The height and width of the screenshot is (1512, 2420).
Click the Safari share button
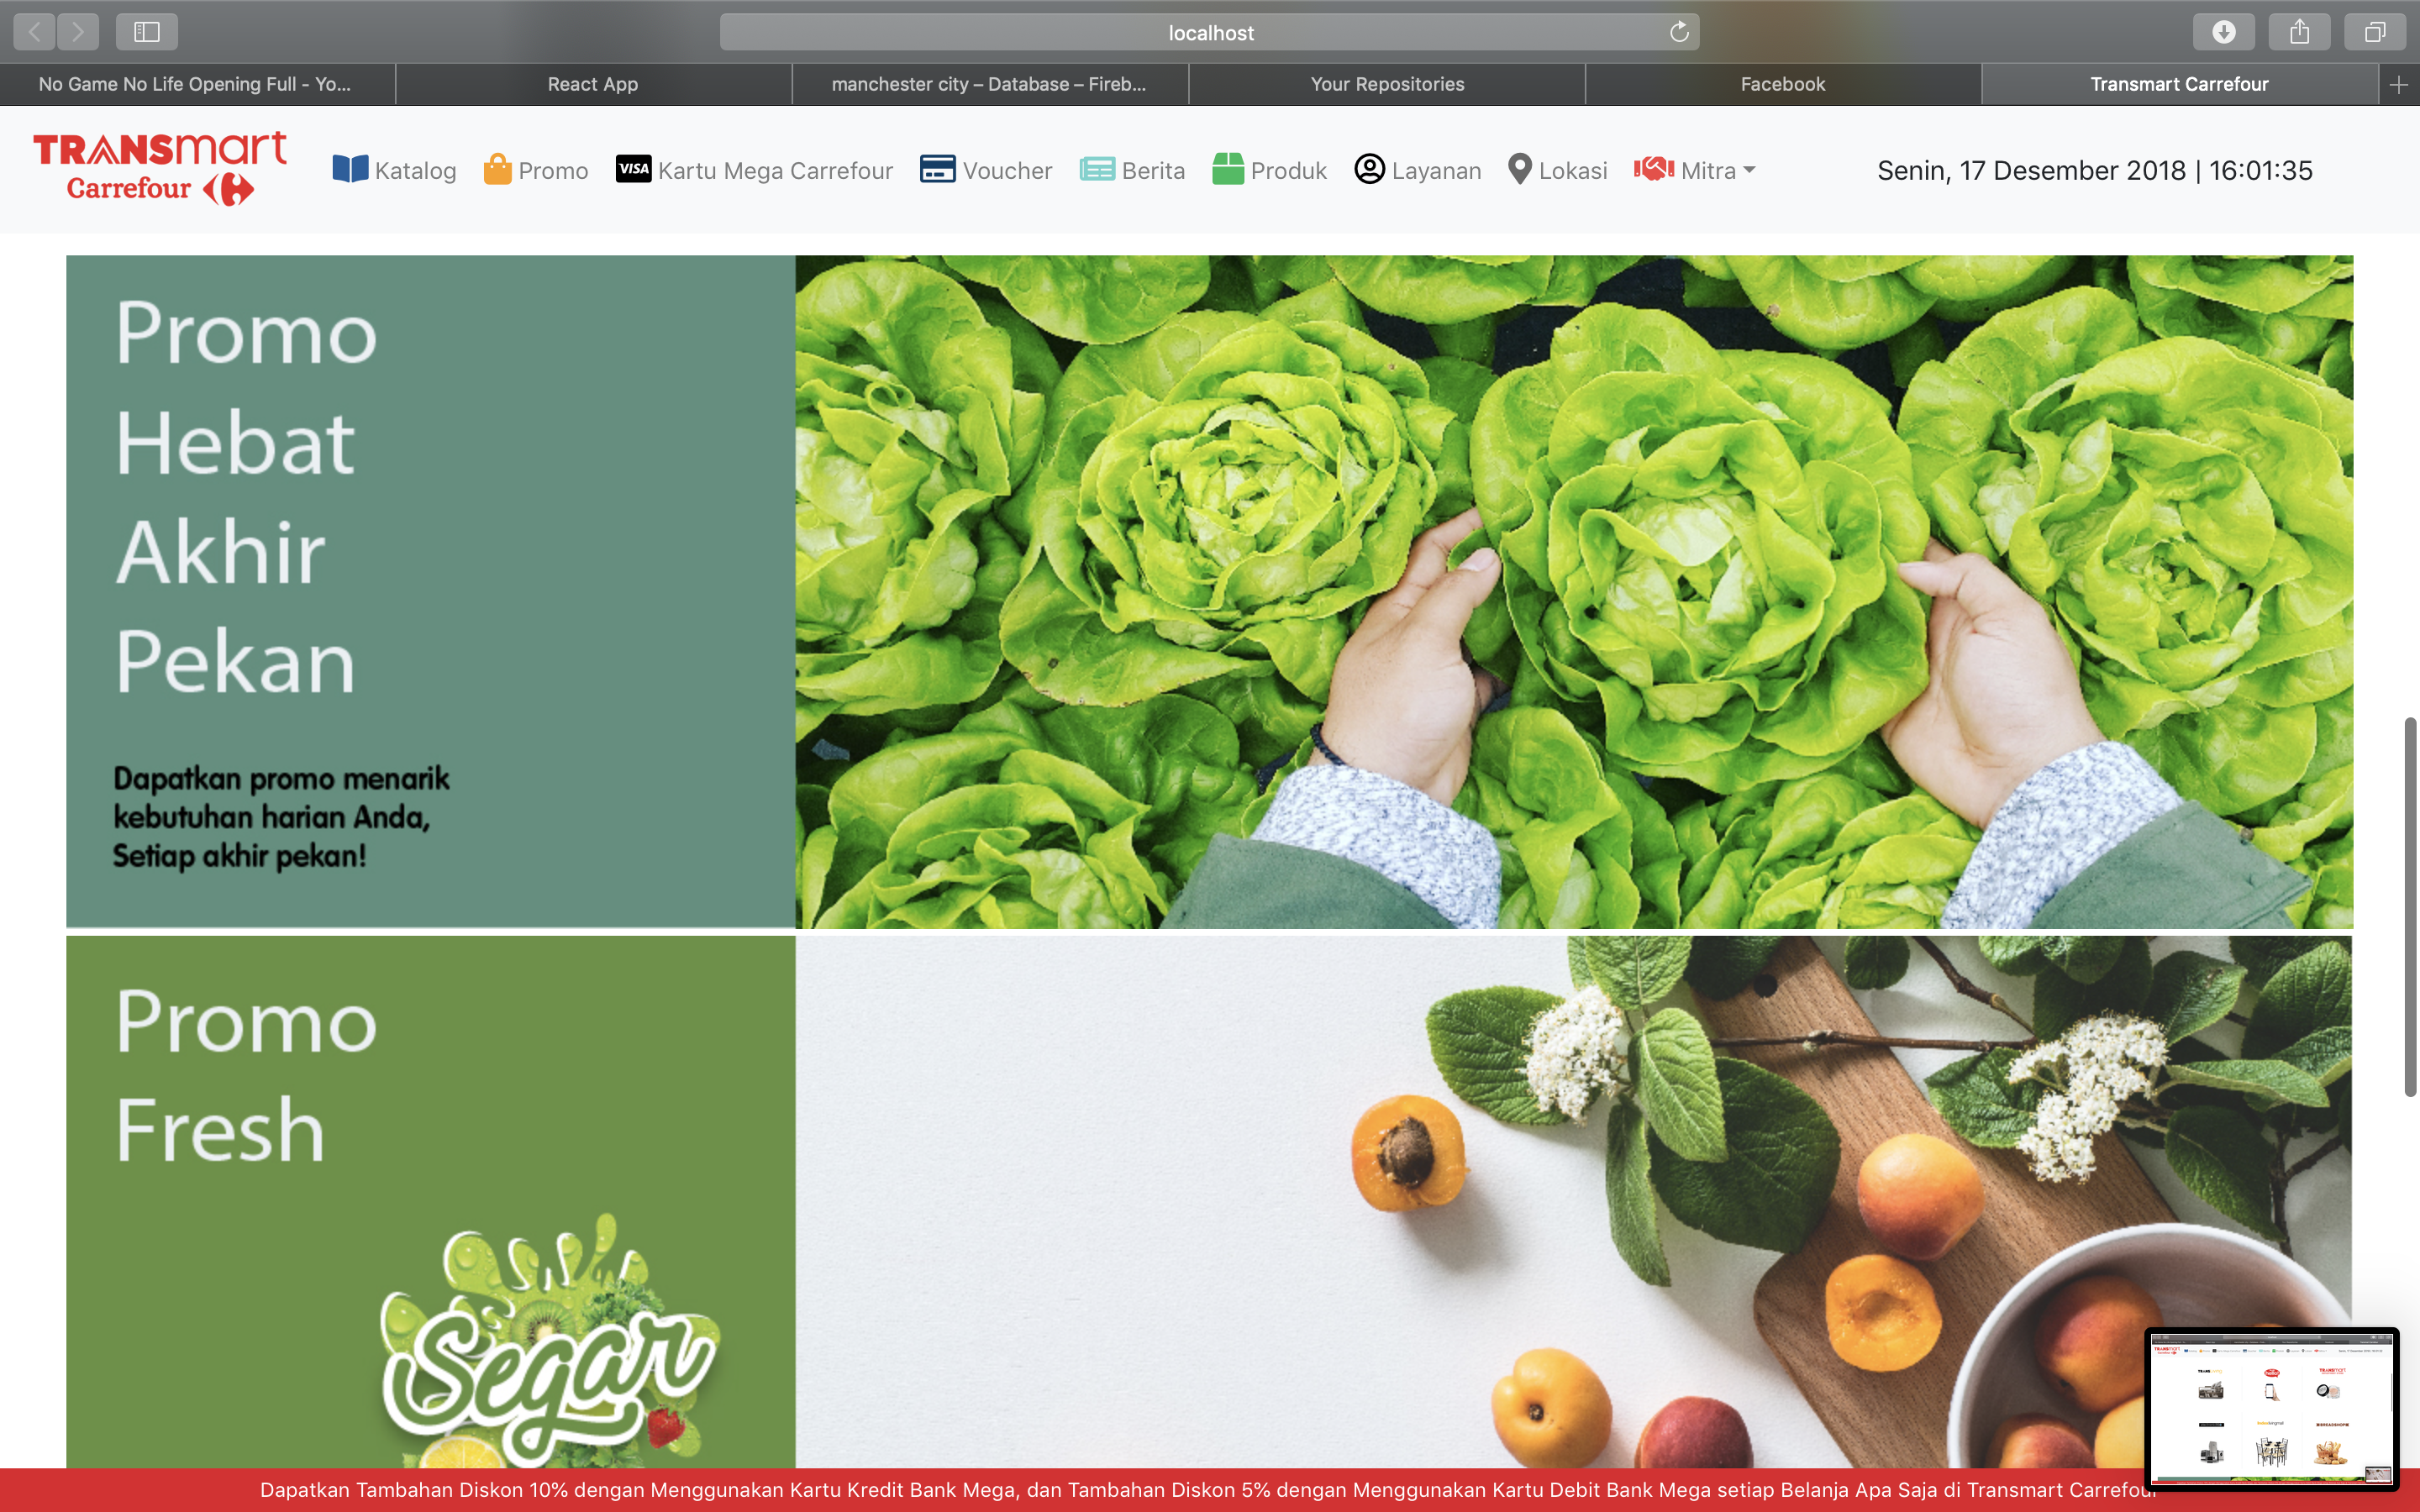pos(2299,32)
